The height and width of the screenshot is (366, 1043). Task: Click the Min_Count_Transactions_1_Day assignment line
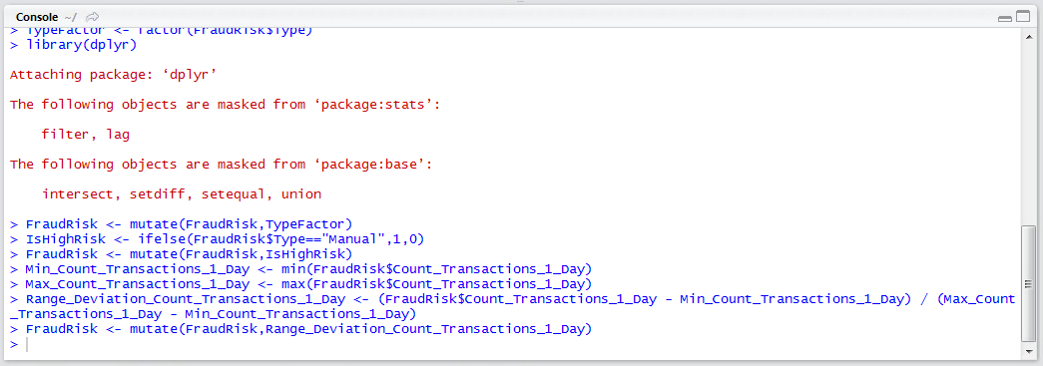click(x=300, y=269)
